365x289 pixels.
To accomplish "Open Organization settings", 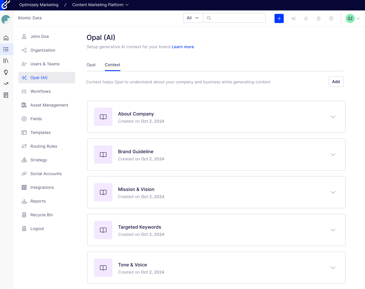I will (x=47, y=50).
